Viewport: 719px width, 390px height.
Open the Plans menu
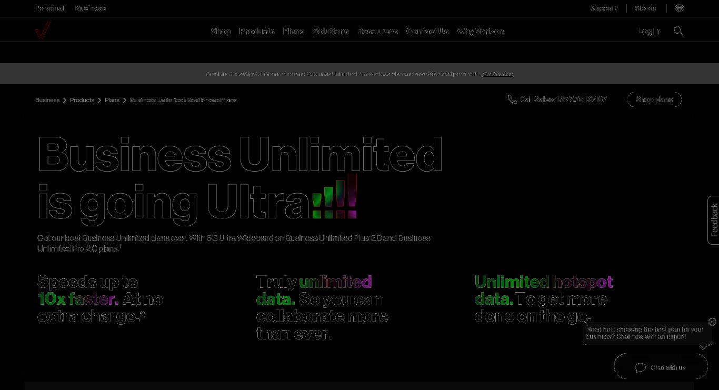click(293, 31)
